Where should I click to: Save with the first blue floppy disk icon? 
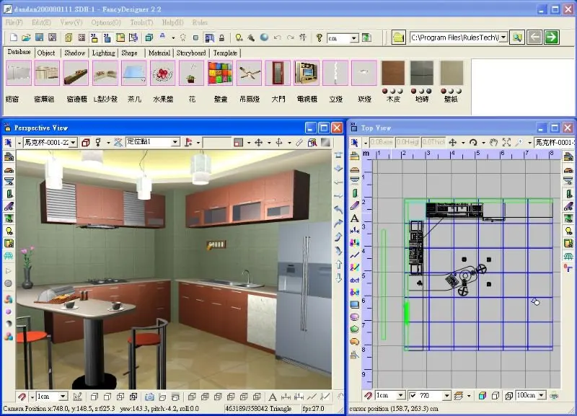(40, 37)
